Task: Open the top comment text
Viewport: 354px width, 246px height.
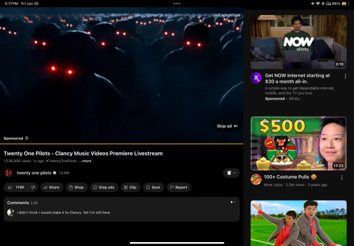Action: click(64, 213)
